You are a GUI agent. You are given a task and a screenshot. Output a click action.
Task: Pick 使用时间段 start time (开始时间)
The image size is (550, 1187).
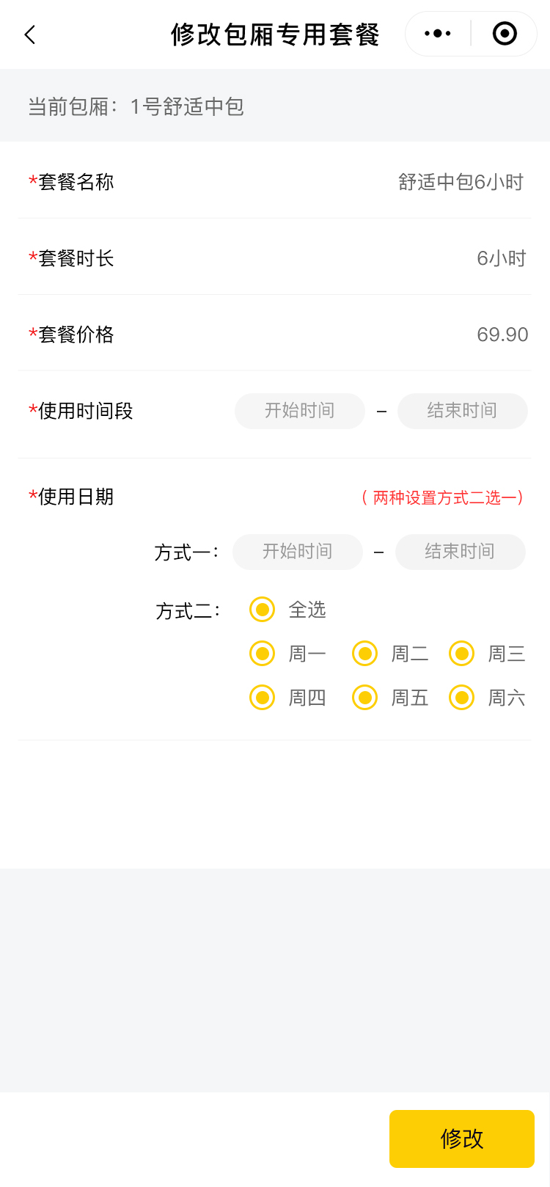tap(299, 411)
